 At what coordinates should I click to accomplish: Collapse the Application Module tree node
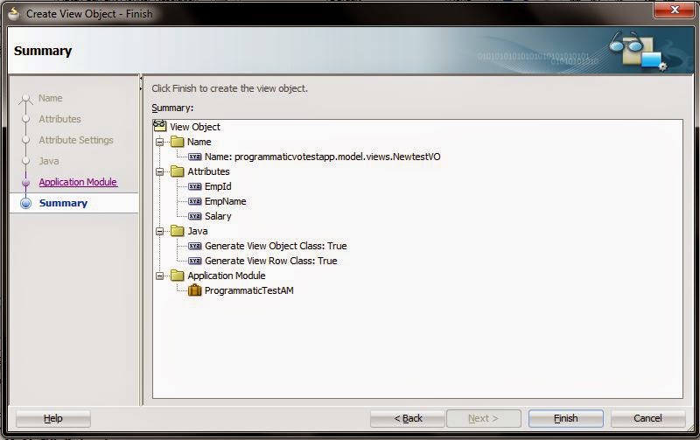(160, 276)
